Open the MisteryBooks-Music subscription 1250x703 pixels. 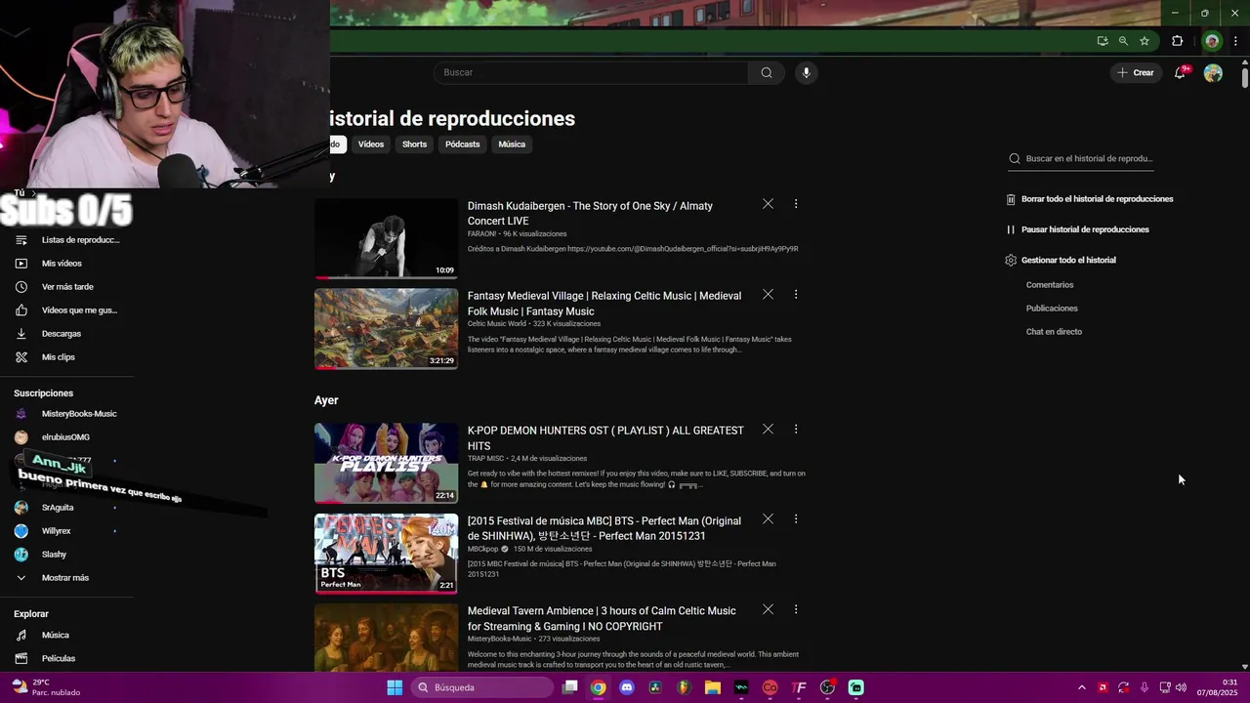click(67, 414)
